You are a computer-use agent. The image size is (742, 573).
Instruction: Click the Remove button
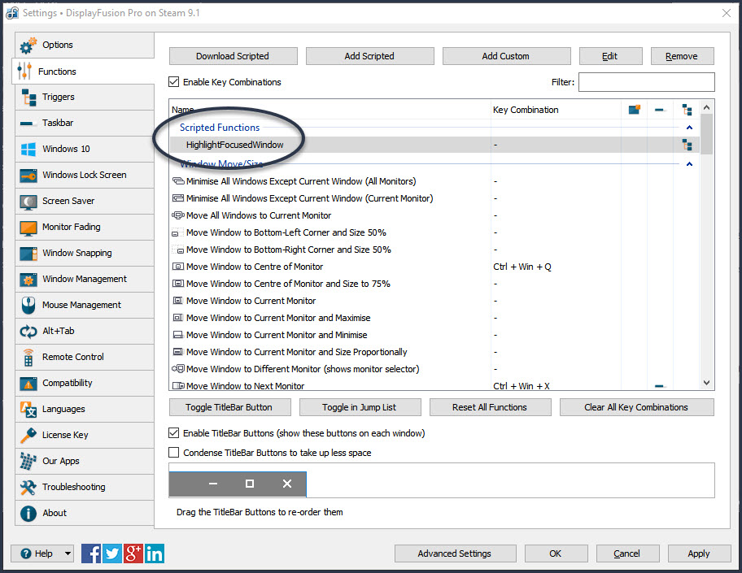683,56
